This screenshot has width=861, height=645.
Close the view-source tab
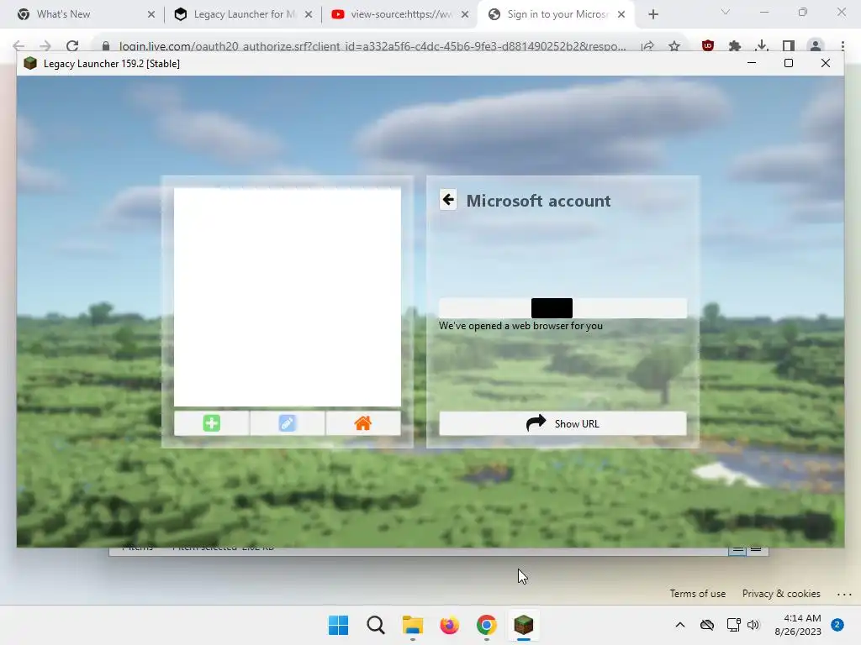(465, 14)
